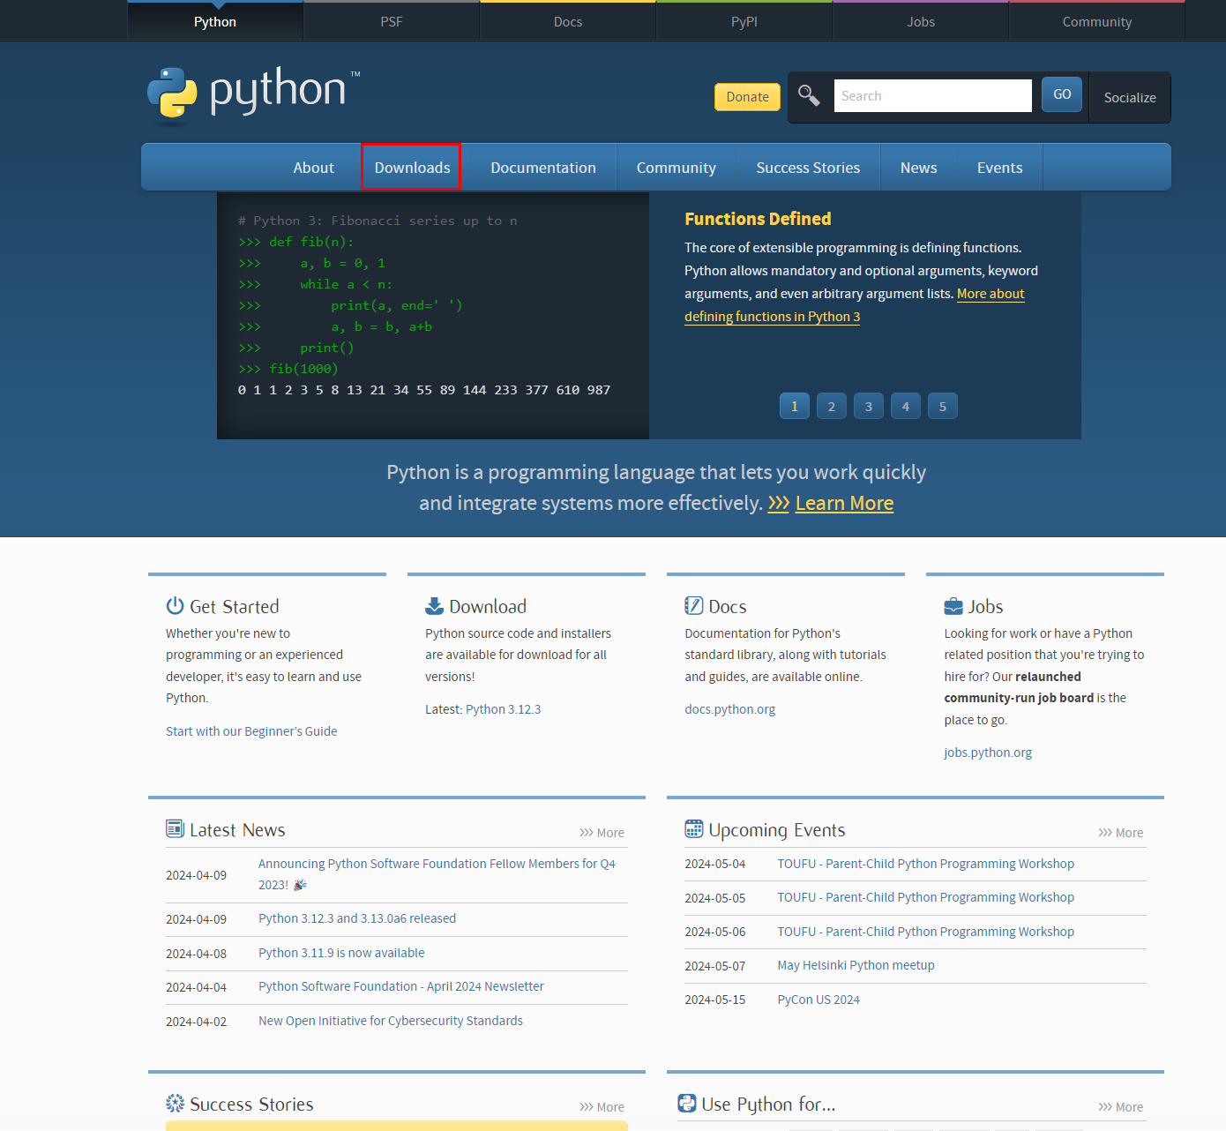The width and height of the screenshot is (1226, 1131).
Task: Click the Get Started power icon
Action: [175, 606]
